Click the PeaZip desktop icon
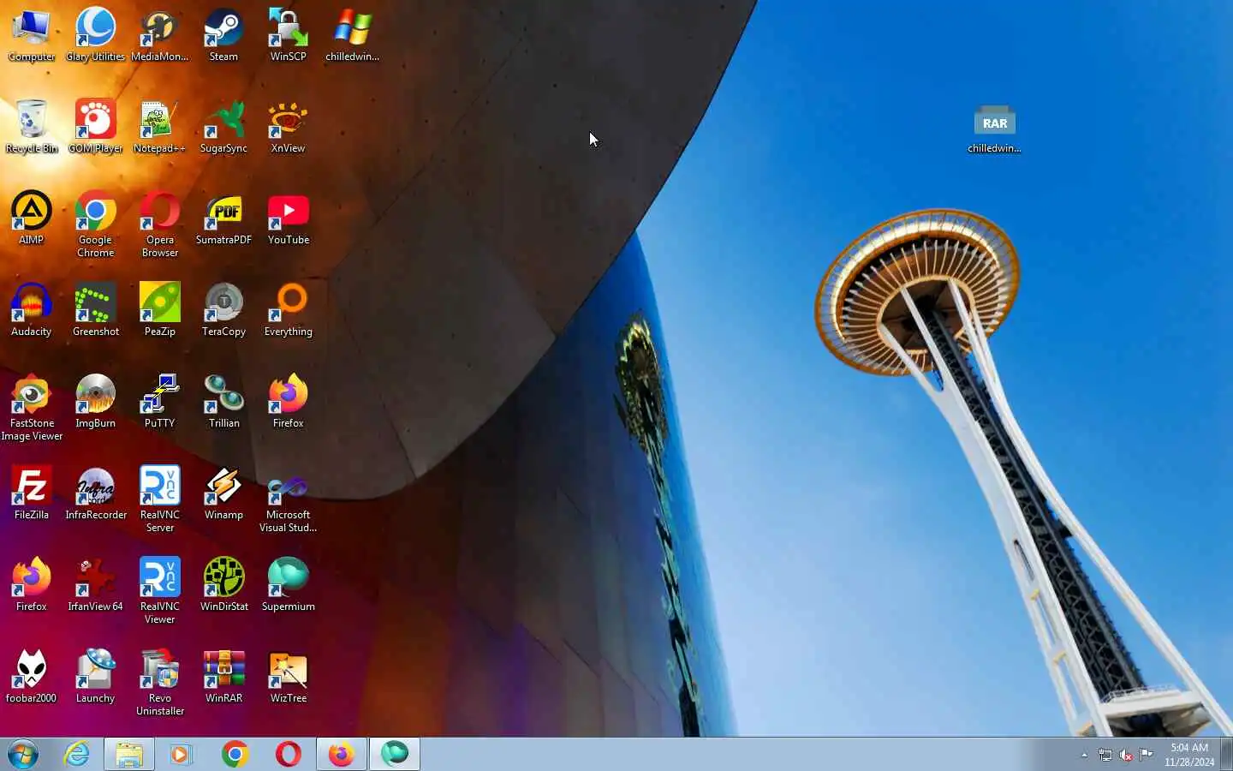Image resolution: width=1233 pixels, height=771 pixels. coord(160,309)
